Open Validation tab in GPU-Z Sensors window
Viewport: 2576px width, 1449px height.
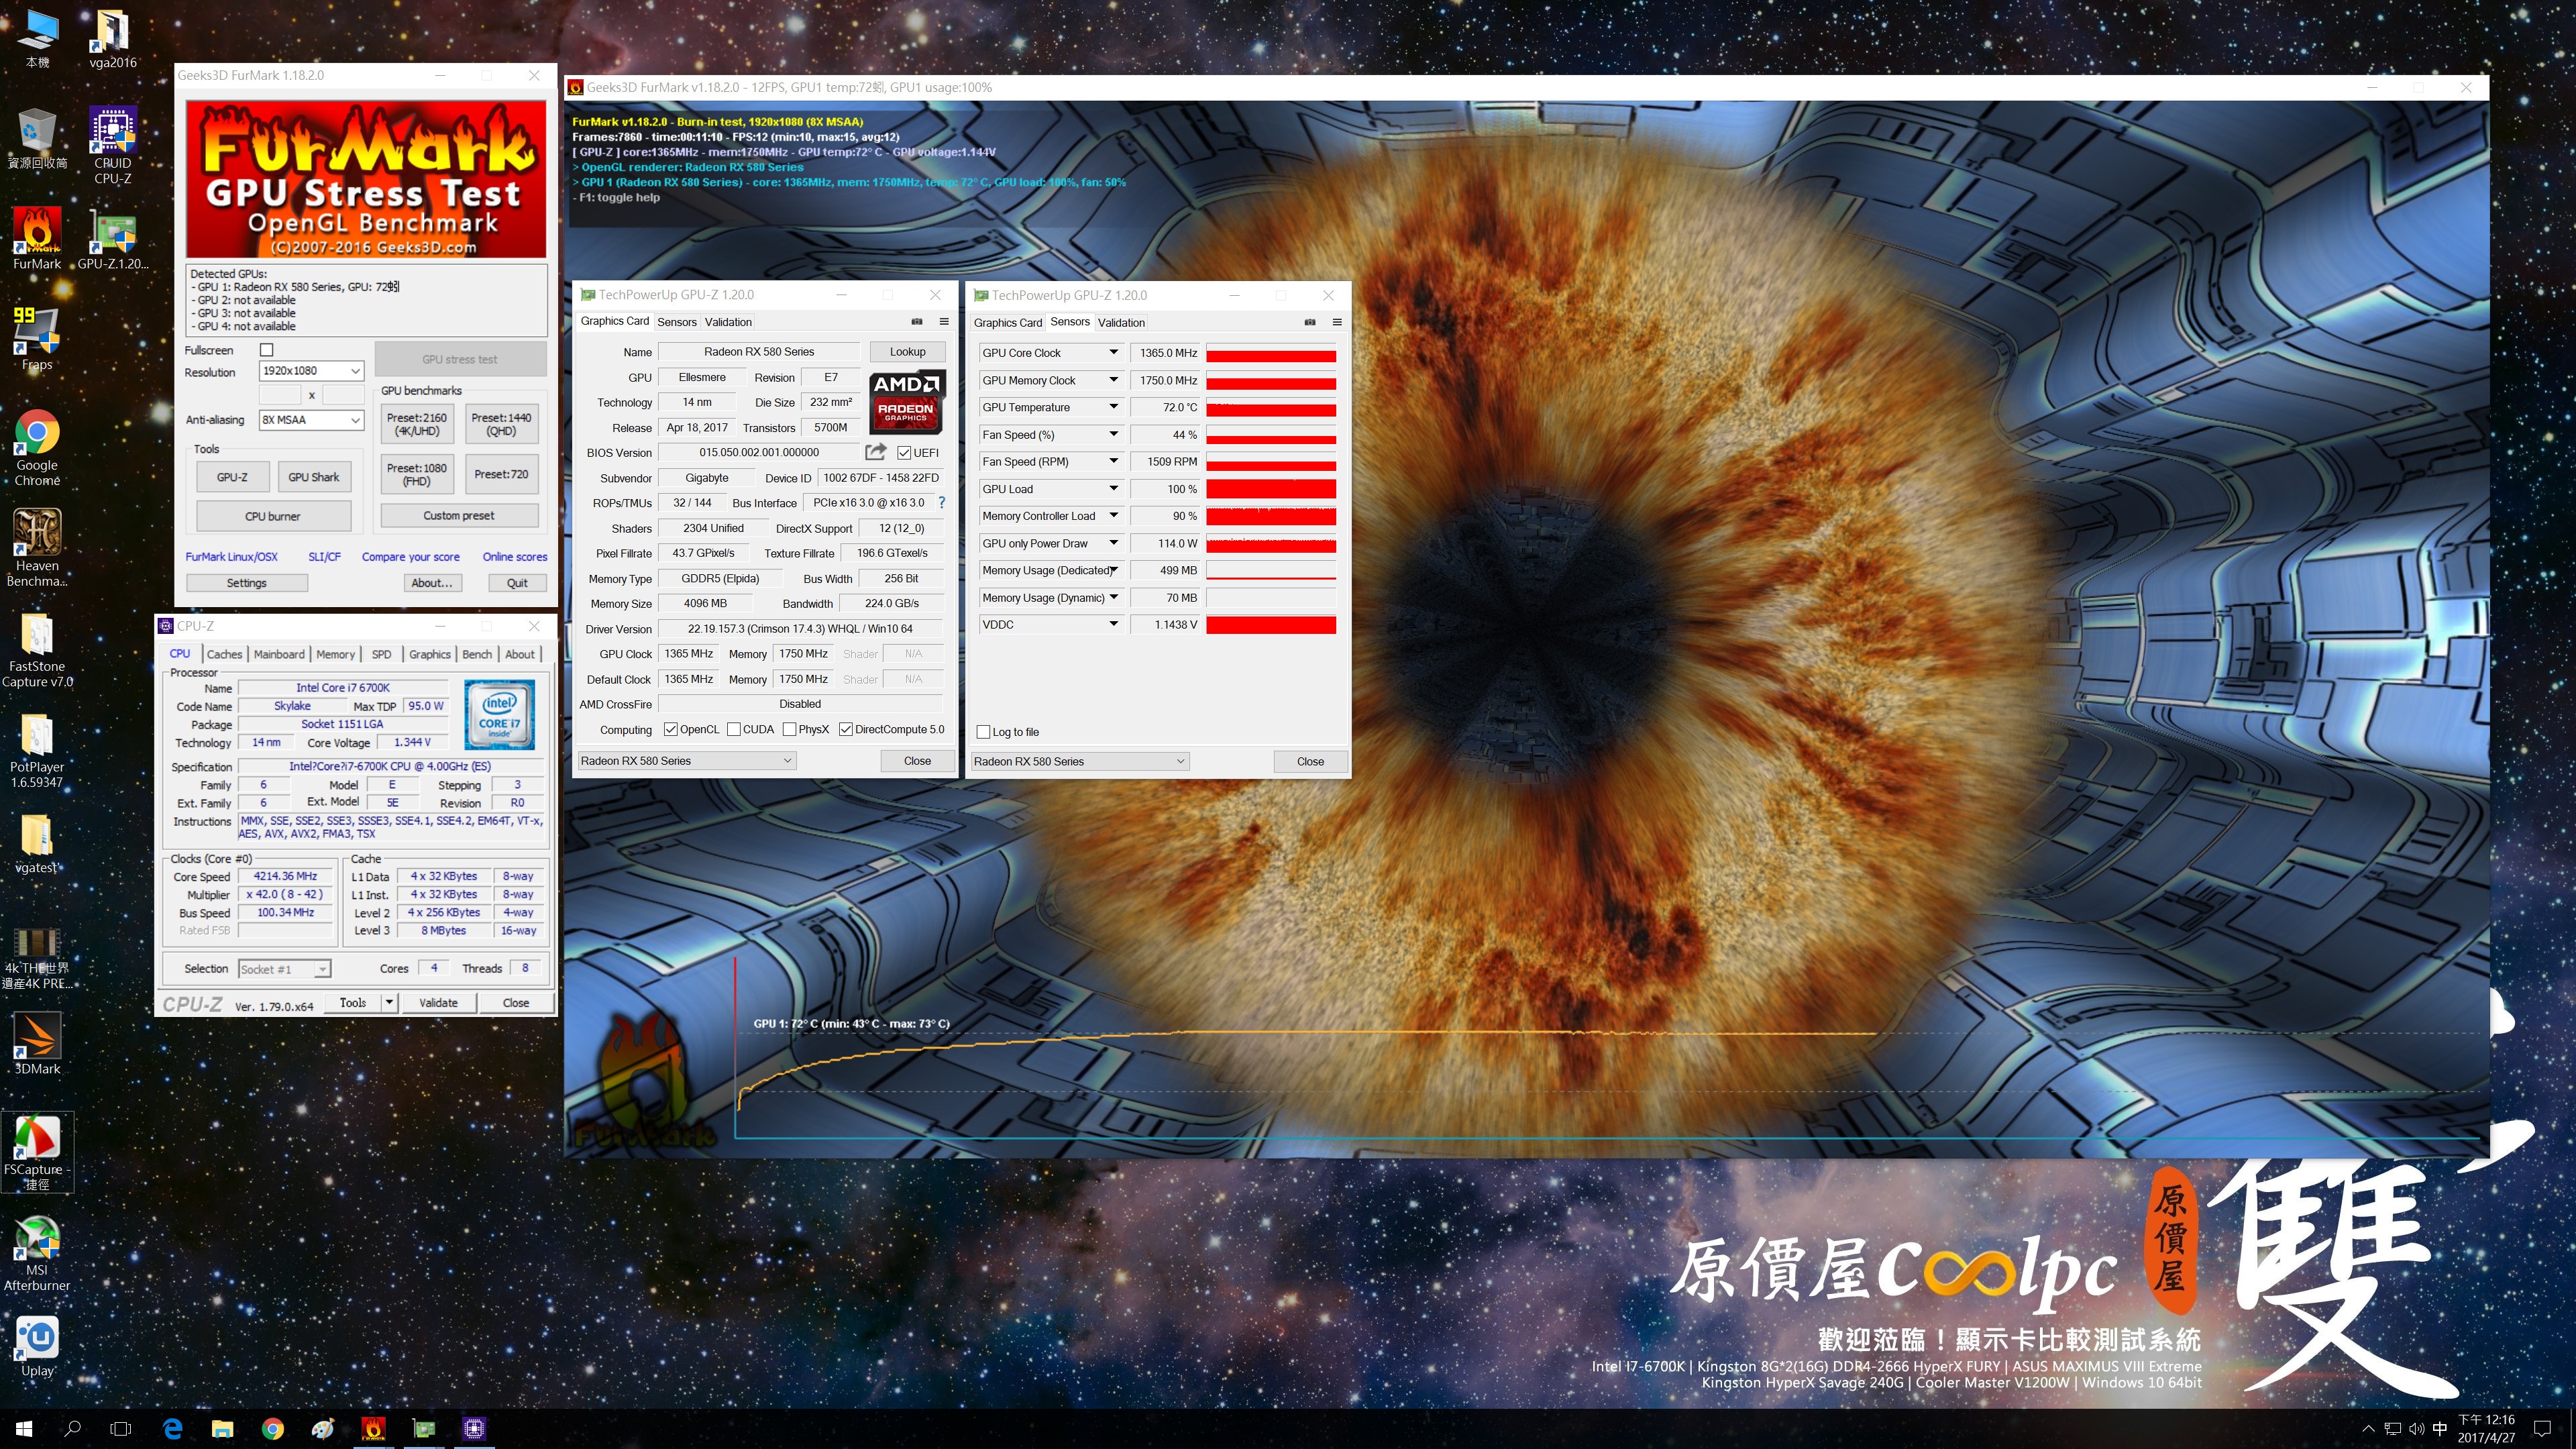1121,322
